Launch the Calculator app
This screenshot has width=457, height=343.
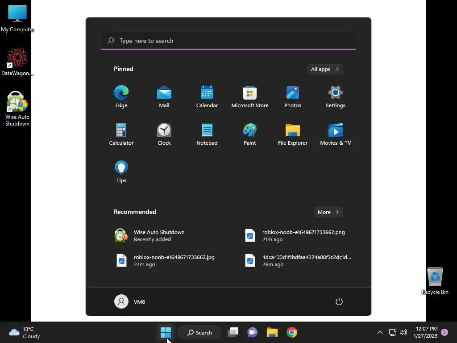[121, 134]
